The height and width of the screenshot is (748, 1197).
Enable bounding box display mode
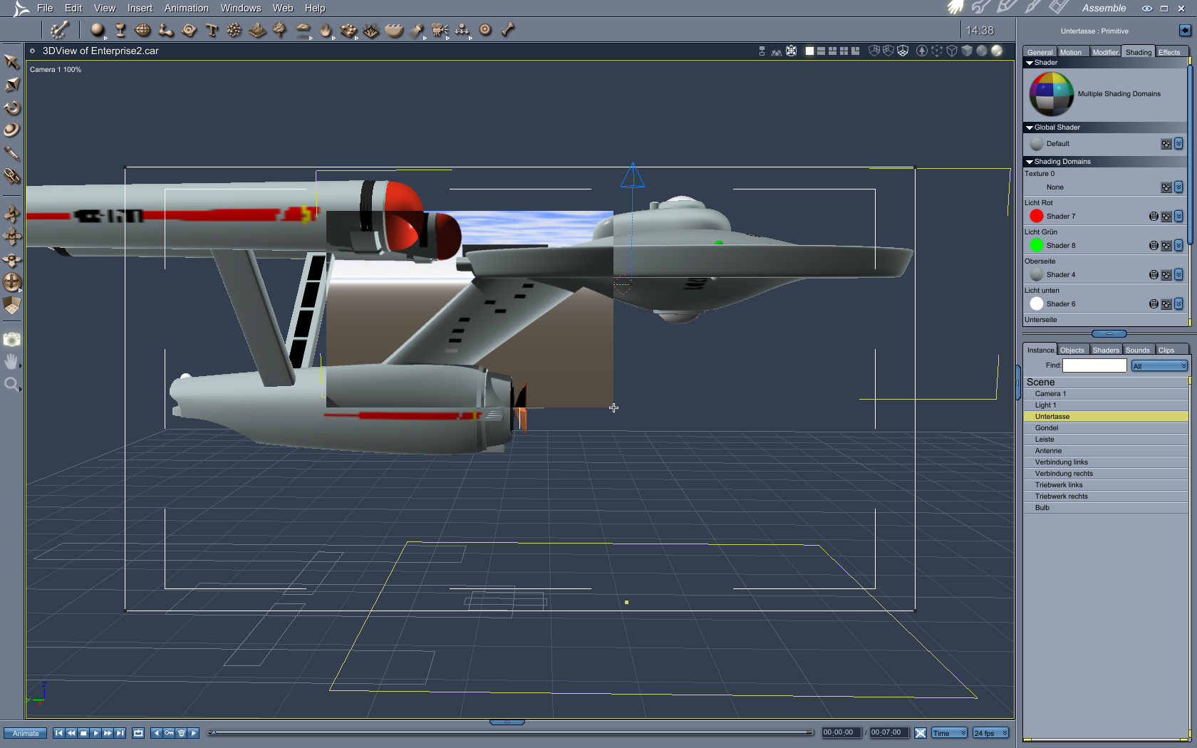936,51
